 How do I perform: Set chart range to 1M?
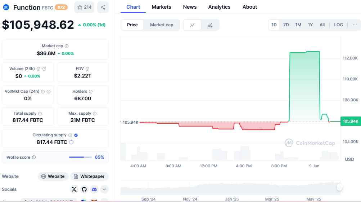coord(298,25)
